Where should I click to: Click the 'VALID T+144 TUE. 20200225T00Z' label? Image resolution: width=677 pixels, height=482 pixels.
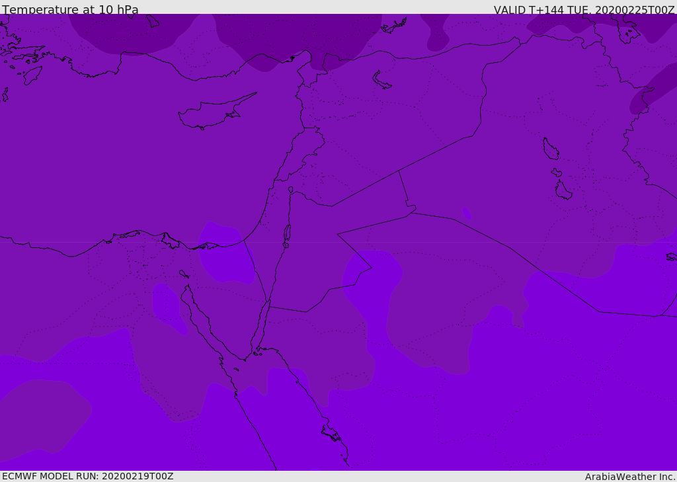(x=584, y=9)
